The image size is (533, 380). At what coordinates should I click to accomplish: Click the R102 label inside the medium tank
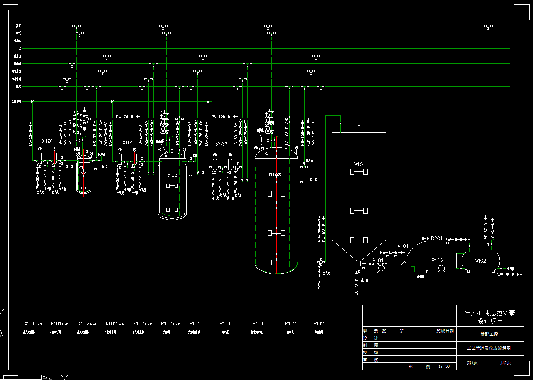click(172, 175)
